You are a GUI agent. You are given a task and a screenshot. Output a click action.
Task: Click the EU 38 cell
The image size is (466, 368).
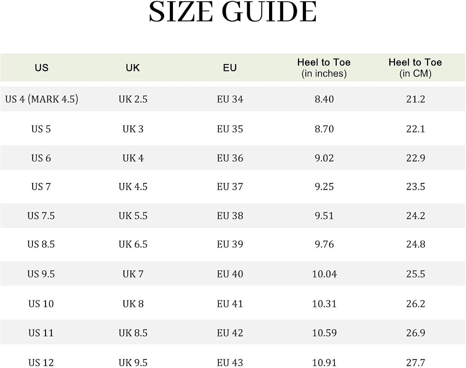click(230, 216)
